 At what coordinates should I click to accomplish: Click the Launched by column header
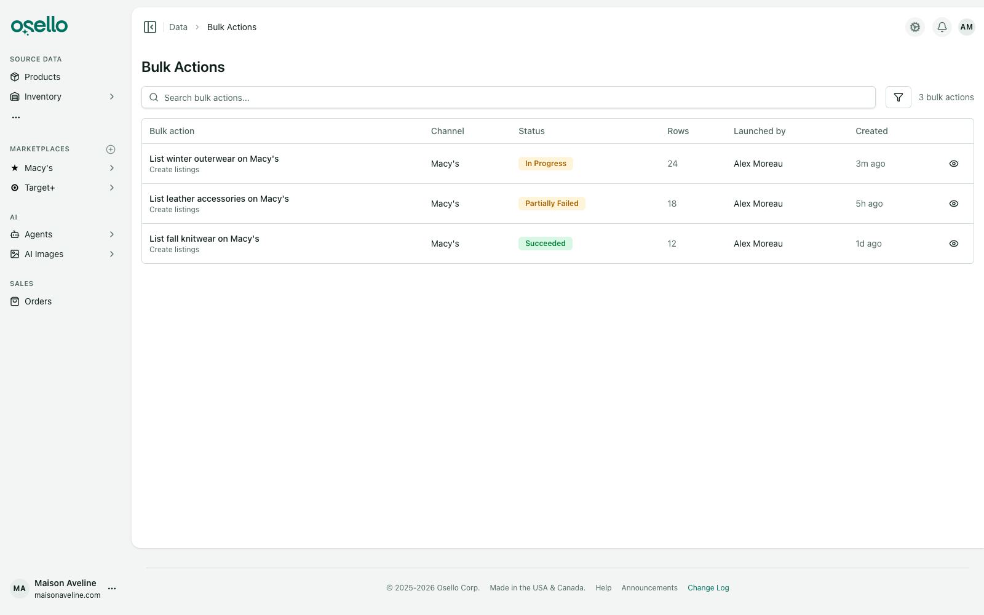tap(760, 131)
